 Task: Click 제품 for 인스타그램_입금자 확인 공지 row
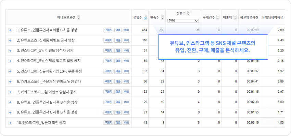118,123
